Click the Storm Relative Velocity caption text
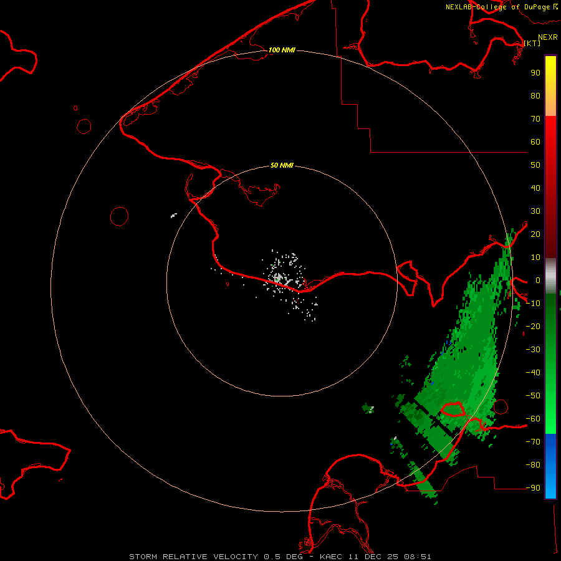 tap(280, 557)
